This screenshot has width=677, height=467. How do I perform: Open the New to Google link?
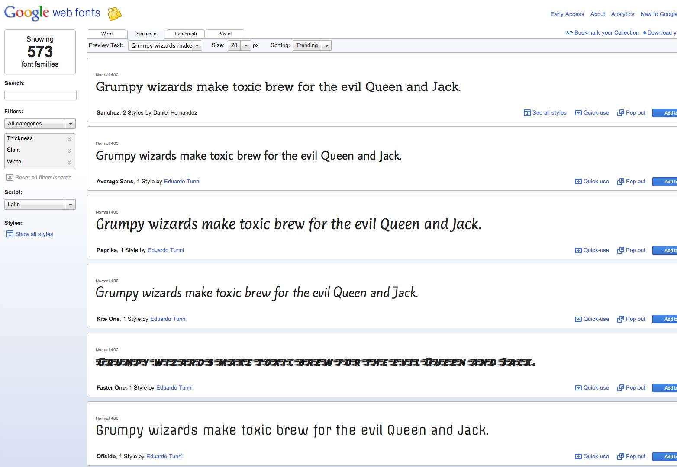click(x=659, y=14)
